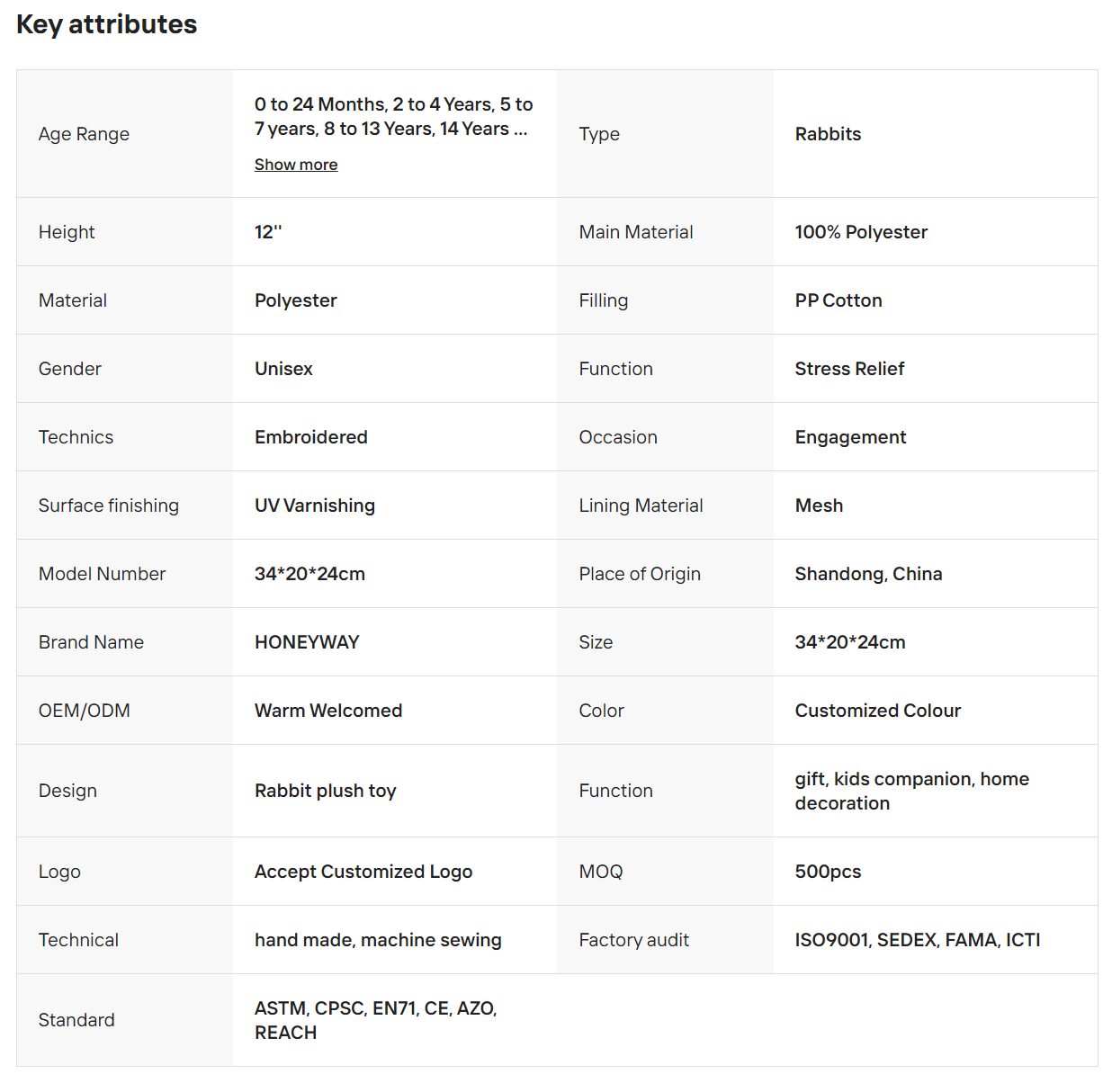
Task: Select the PP Cotton filling value
Action: [x=838, y=300]
